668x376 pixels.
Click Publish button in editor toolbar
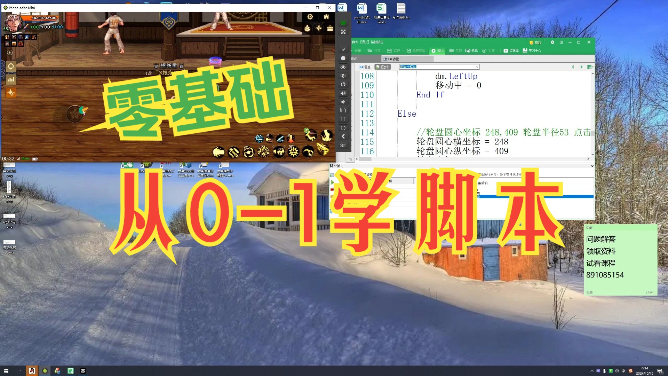pos(488,50)
